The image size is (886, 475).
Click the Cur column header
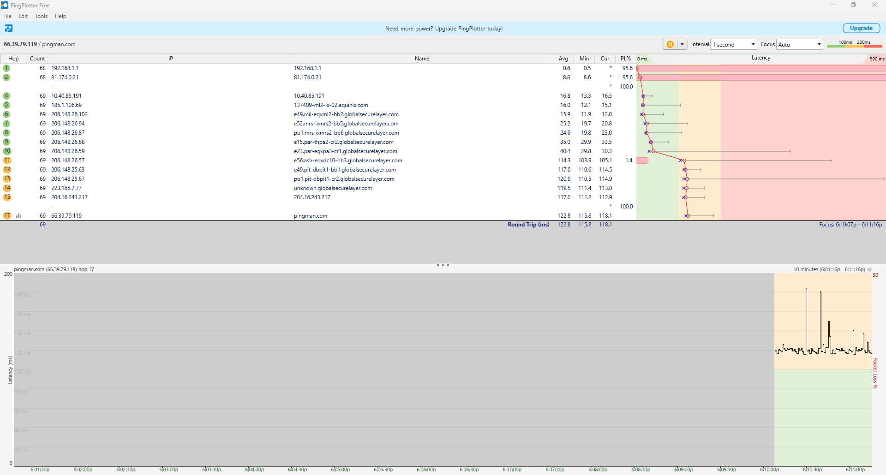[605, 59]
